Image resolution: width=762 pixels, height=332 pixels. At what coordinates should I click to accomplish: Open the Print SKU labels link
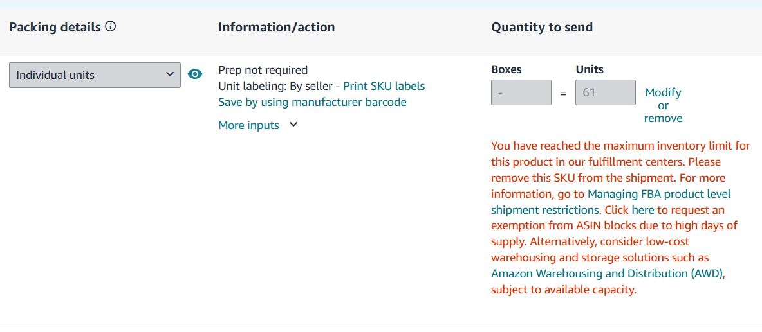pos(384,86)
